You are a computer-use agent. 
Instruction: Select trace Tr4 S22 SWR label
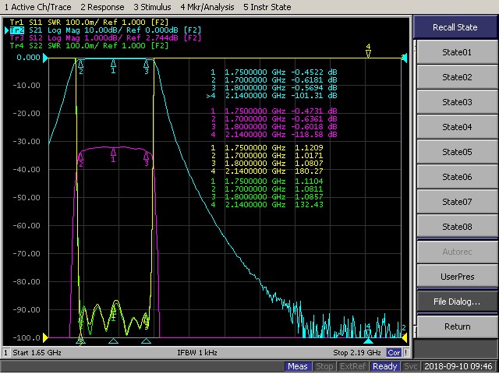click(x=87, y=46)
